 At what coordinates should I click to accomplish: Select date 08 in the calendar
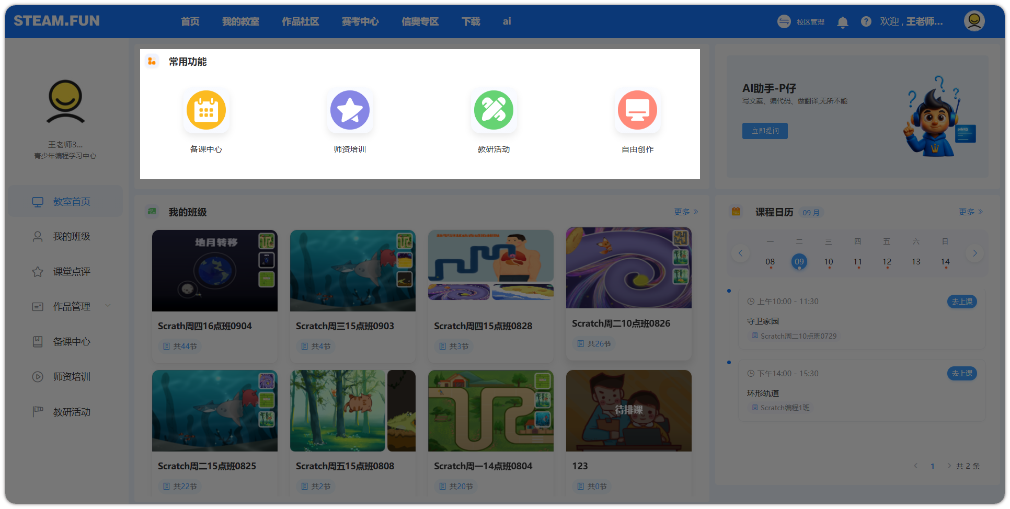click(x=770, y=262)
